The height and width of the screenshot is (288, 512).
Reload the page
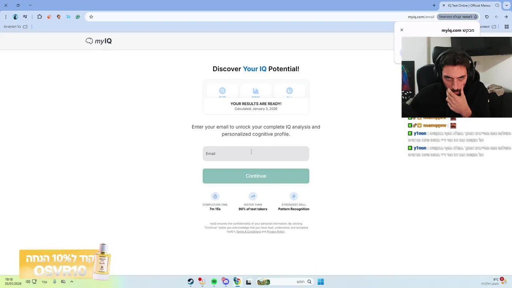(487, 17)
